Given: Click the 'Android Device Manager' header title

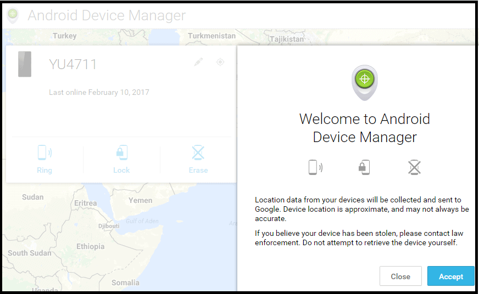Looking at the screenshot, I should (107, 15).
